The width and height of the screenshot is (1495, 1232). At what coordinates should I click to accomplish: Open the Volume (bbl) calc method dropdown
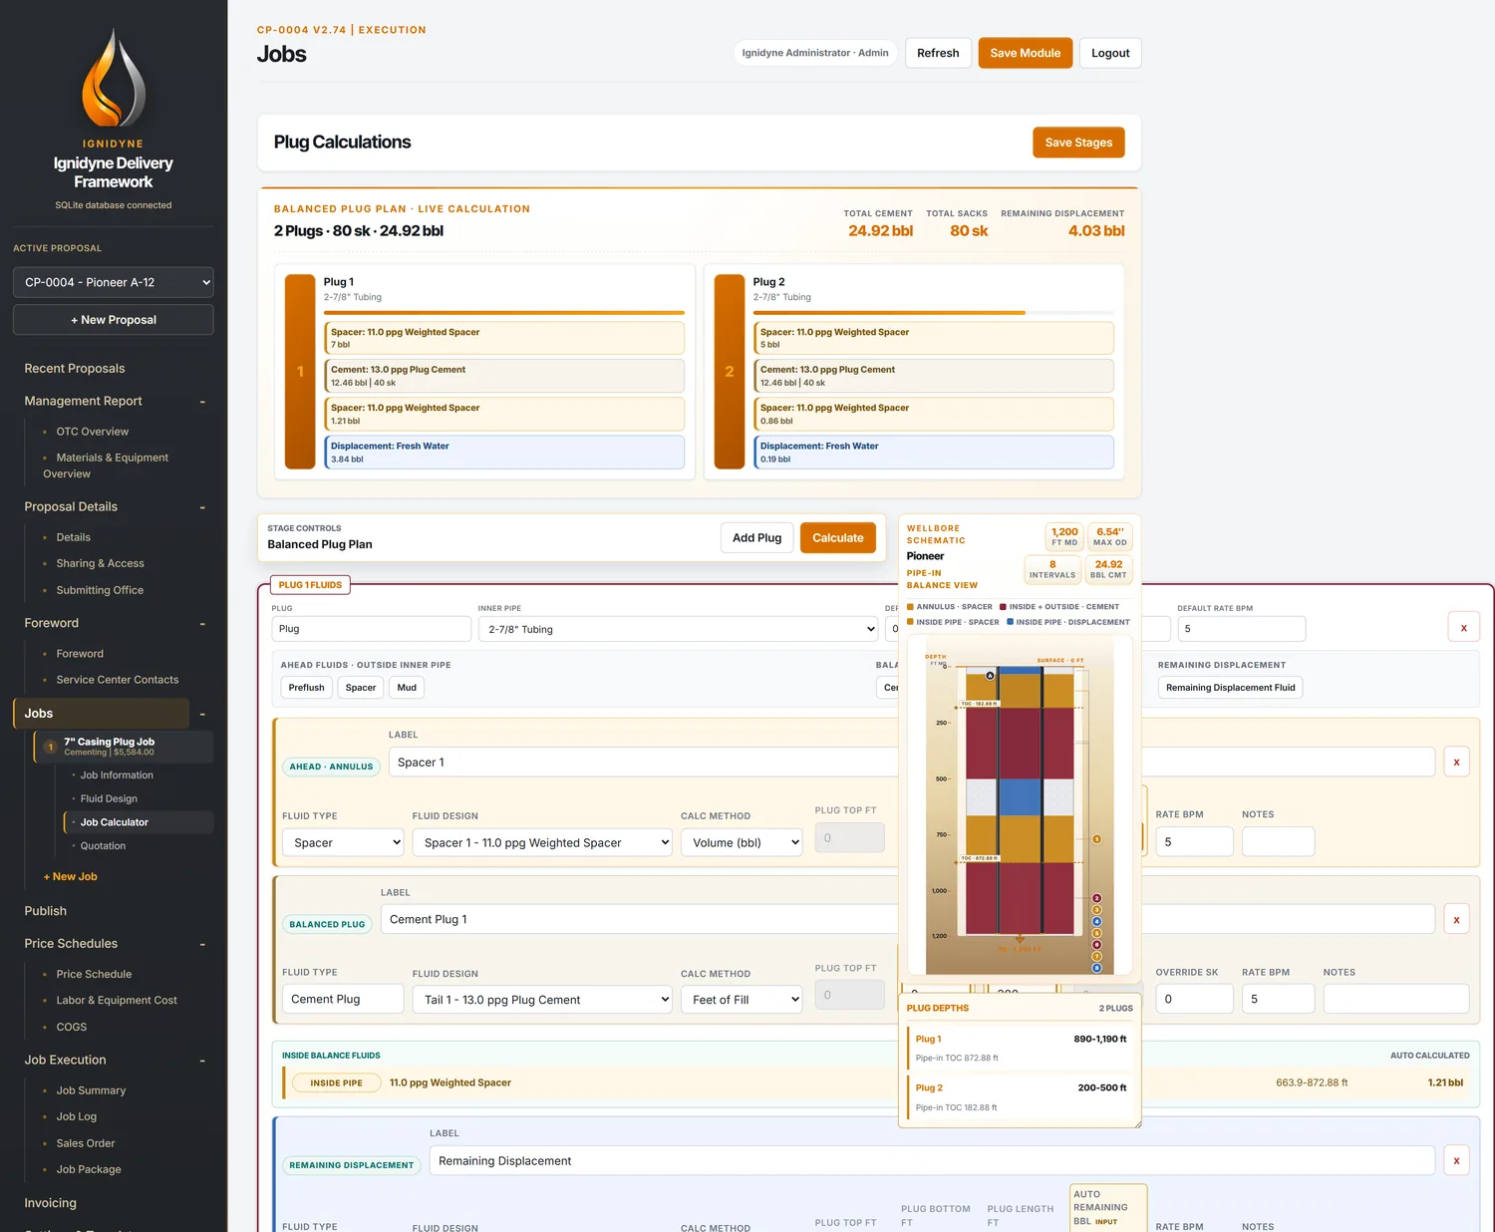[x=742, y=842]
